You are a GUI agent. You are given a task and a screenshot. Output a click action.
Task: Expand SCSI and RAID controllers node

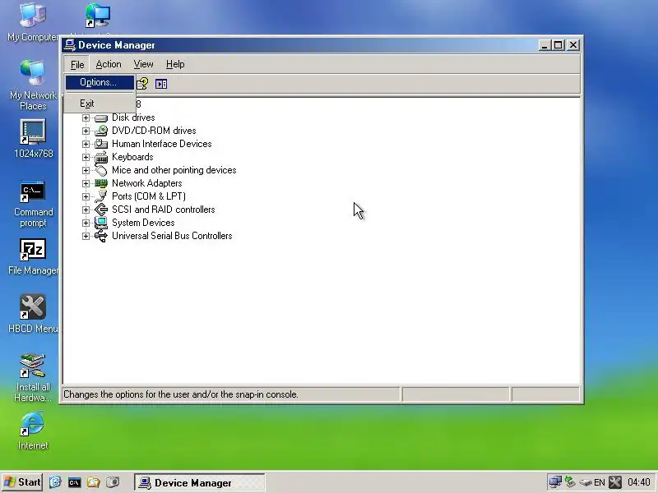[x=86, y=210]
